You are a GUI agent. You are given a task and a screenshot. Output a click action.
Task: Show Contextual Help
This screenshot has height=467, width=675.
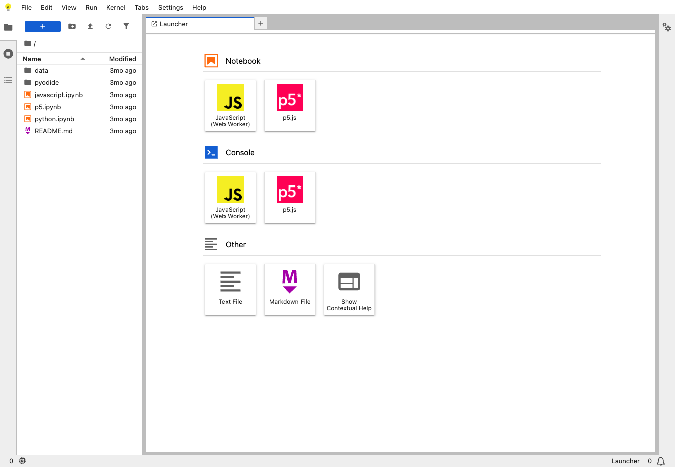coord(349,290)
